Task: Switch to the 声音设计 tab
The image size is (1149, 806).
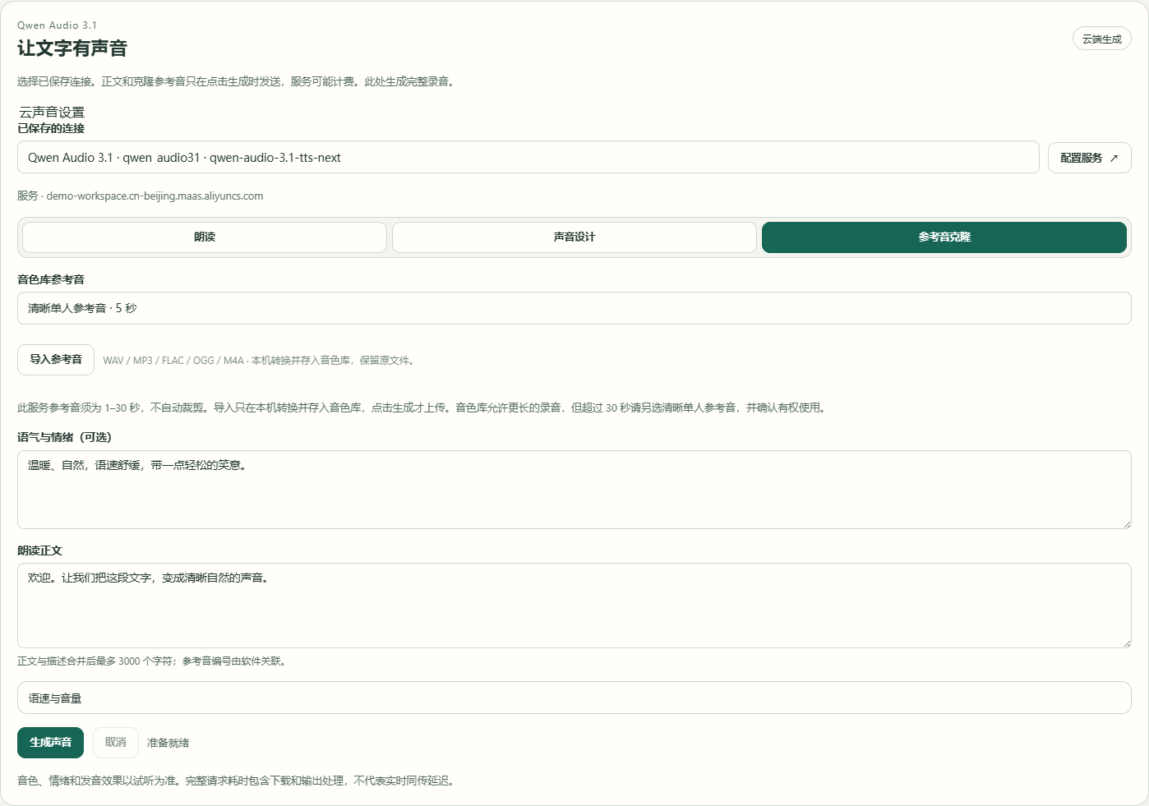Action: 574,237
